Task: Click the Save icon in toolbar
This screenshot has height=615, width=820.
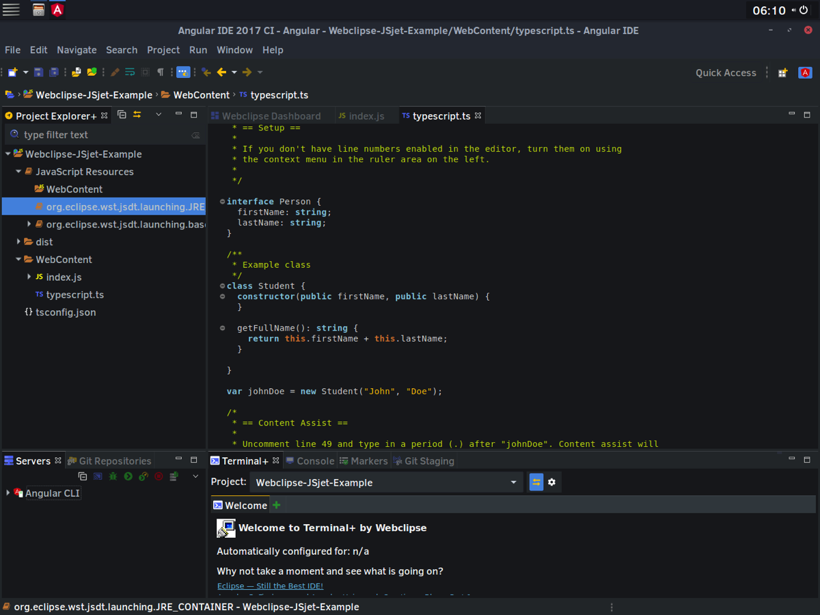Action: (x=38, y=72)
